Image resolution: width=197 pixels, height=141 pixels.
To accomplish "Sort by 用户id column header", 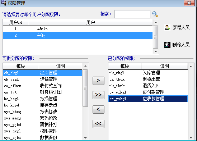I will coord(16,22).
